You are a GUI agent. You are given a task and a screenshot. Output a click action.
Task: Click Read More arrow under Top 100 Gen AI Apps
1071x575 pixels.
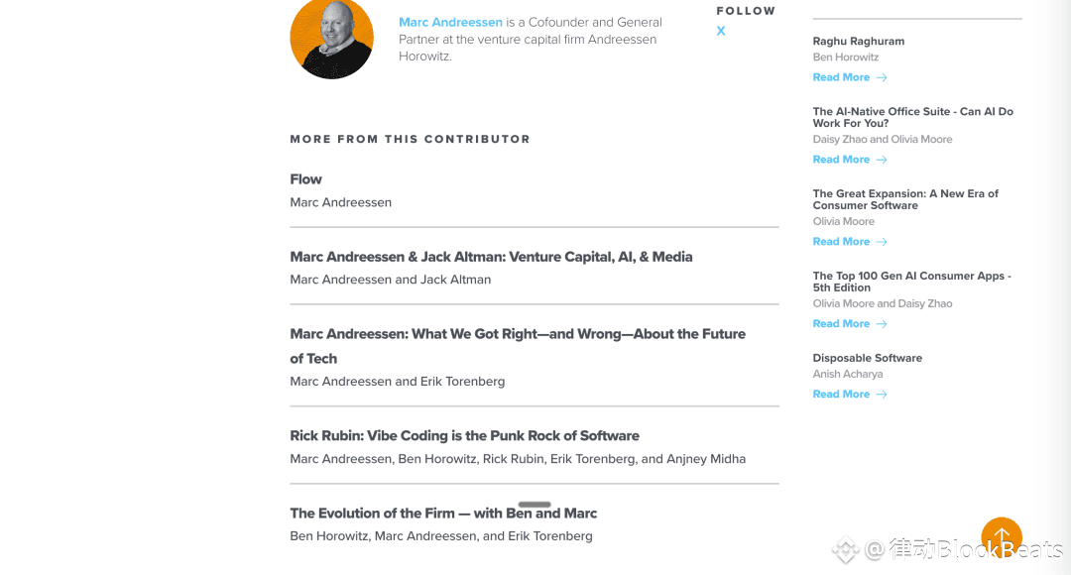[x=882, y=324]
